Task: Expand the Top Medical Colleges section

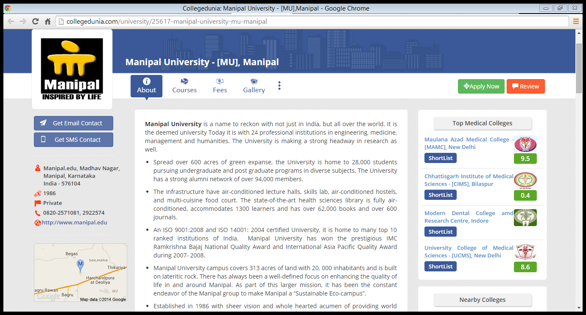Action: [482, 123]
